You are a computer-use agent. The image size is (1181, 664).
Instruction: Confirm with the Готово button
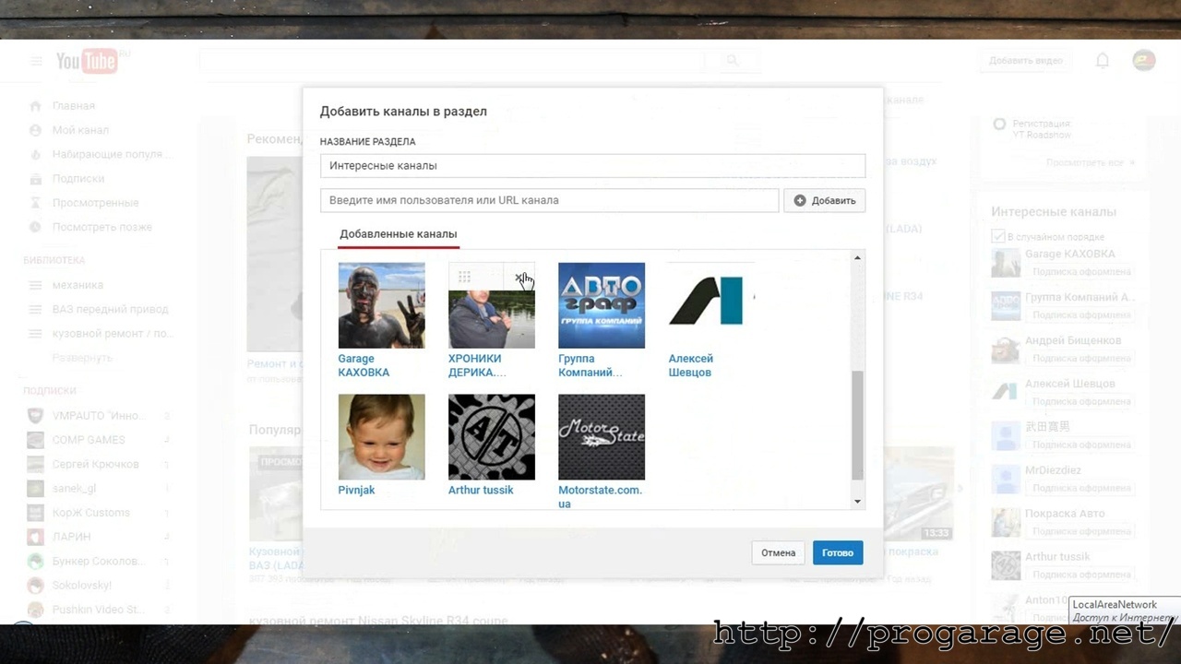point(838,552)
